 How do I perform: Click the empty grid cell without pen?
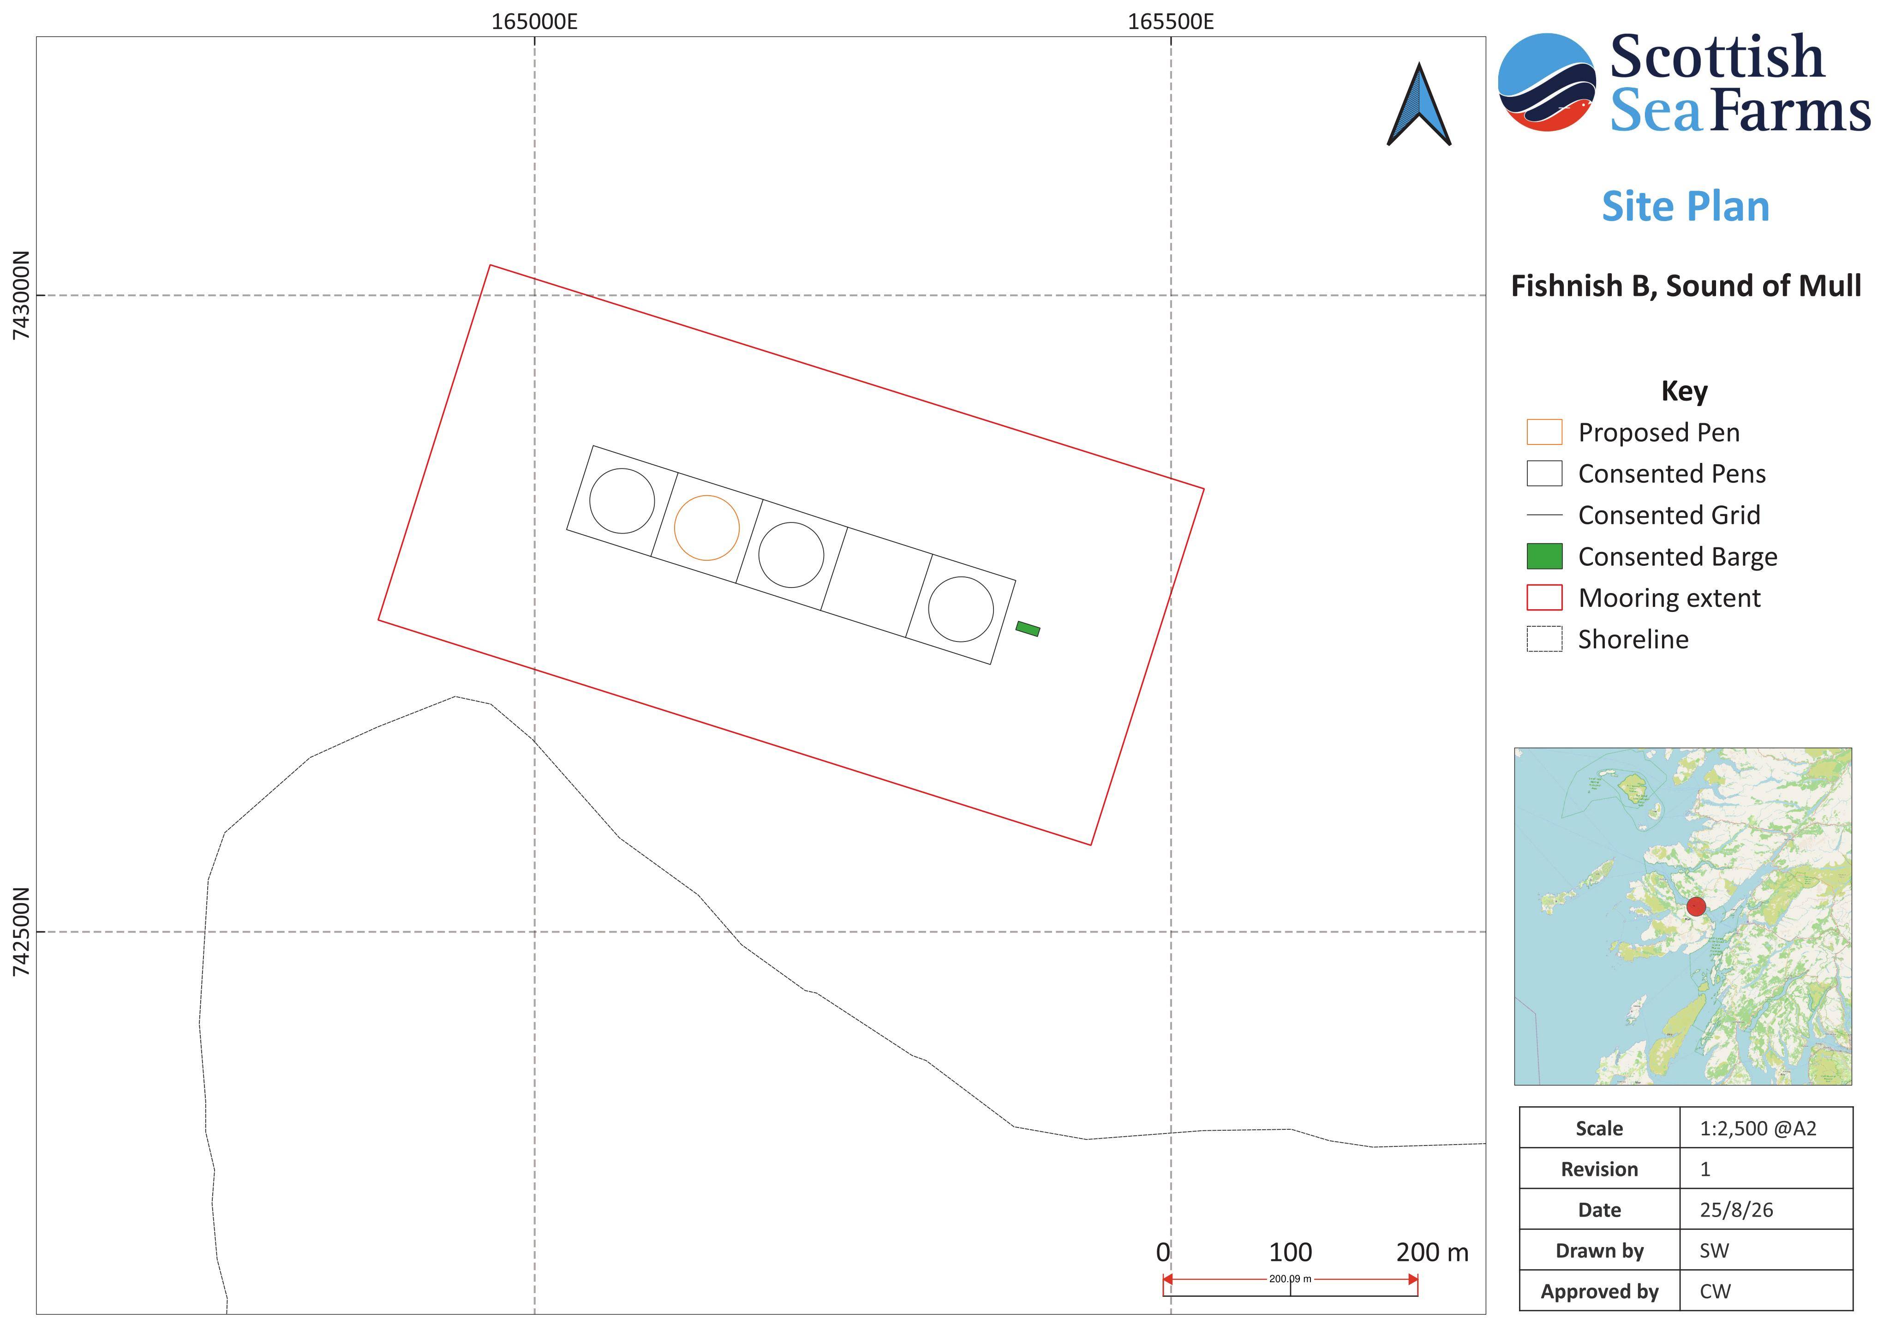pos(876,582)
